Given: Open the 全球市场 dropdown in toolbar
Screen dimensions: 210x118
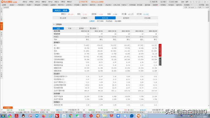Looking at the screenshot, I should click(x=69, y=5).
